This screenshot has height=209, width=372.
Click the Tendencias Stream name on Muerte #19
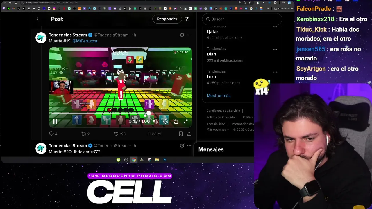tap(68, 35)
